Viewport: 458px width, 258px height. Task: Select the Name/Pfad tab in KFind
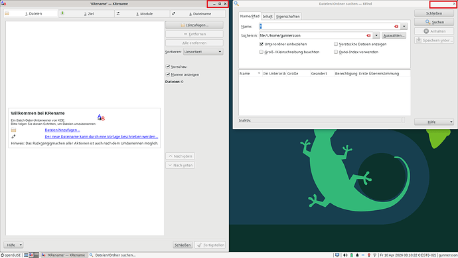point(250,16)
